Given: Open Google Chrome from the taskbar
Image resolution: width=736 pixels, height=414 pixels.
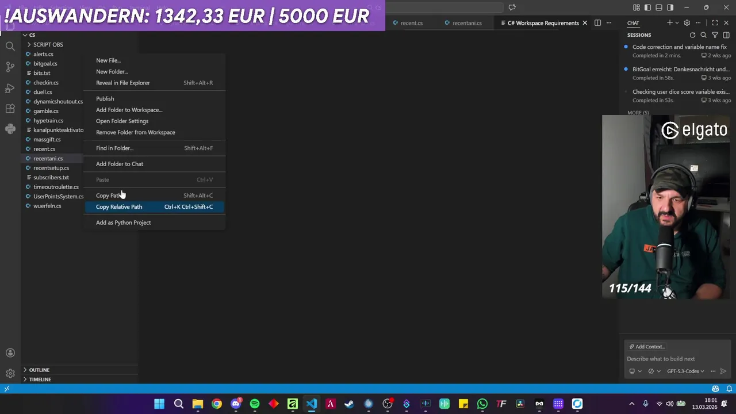Looking at the screenshot, I should coord(217,404).
